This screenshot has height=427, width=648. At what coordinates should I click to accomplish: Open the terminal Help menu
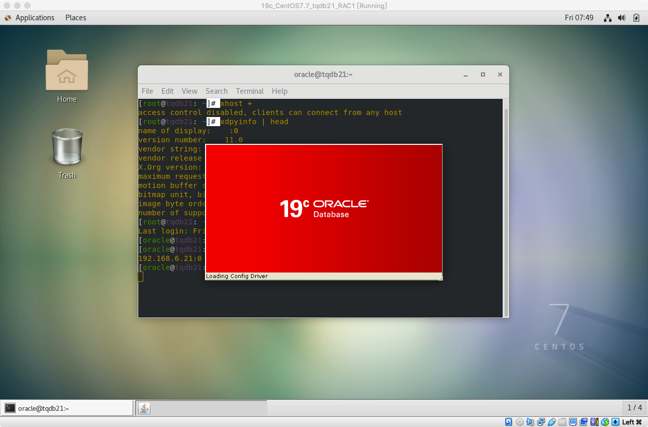point(279,91)
